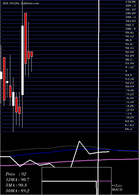Click the 100.78 price axis label

point(130,29)
